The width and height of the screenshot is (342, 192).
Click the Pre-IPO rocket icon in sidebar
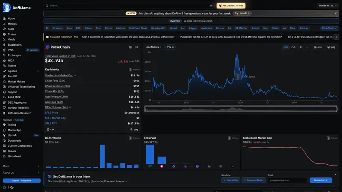(4, 76)
